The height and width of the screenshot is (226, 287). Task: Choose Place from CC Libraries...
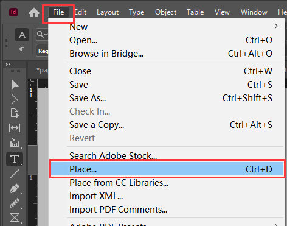(166, 183)
